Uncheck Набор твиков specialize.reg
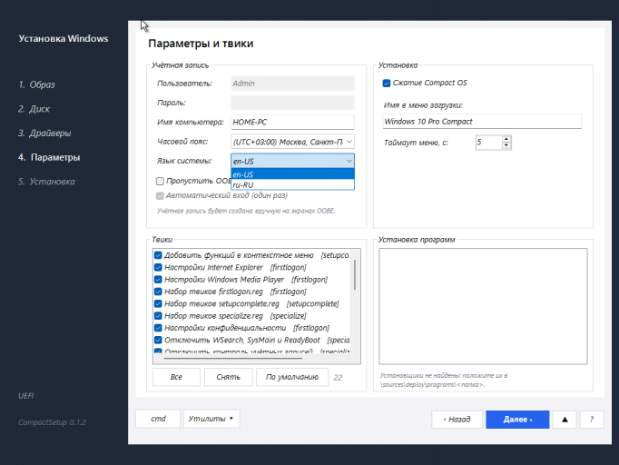 (x=158, y=316)
